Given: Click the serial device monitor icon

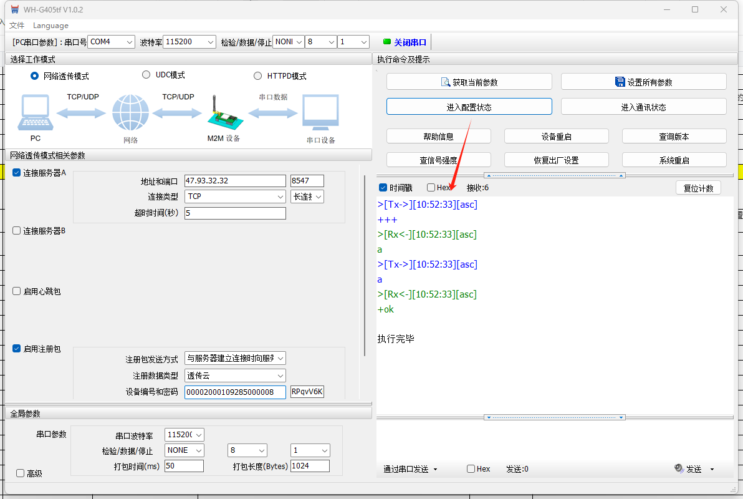Looking at the screenshot, I should coord(320,114).
